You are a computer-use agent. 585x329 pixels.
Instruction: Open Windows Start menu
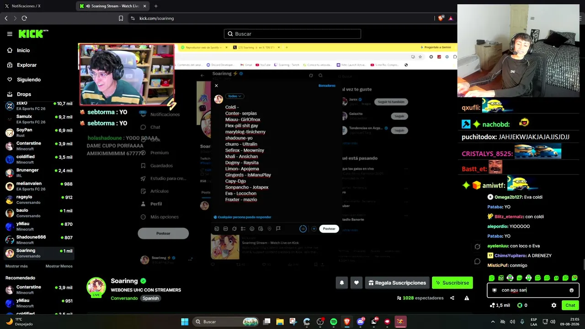(x=185, y=322)
